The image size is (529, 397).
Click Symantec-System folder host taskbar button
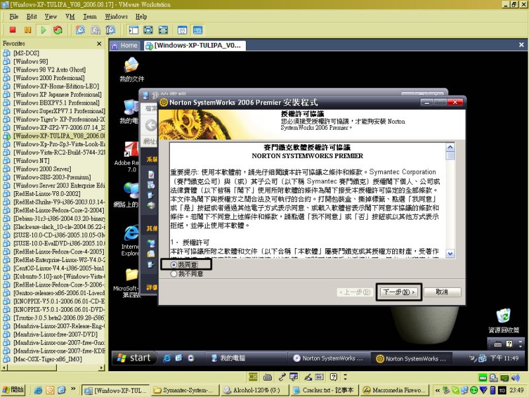coord(185,390)
